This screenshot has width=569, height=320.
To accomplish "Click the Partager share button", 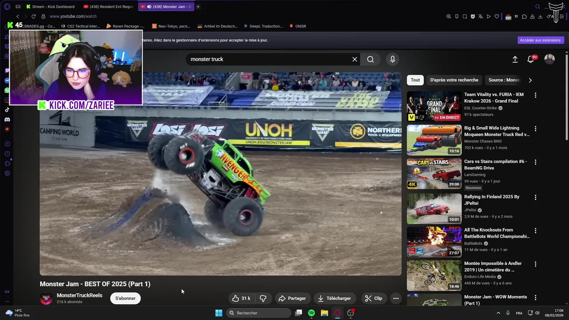I will click(292, 298).
